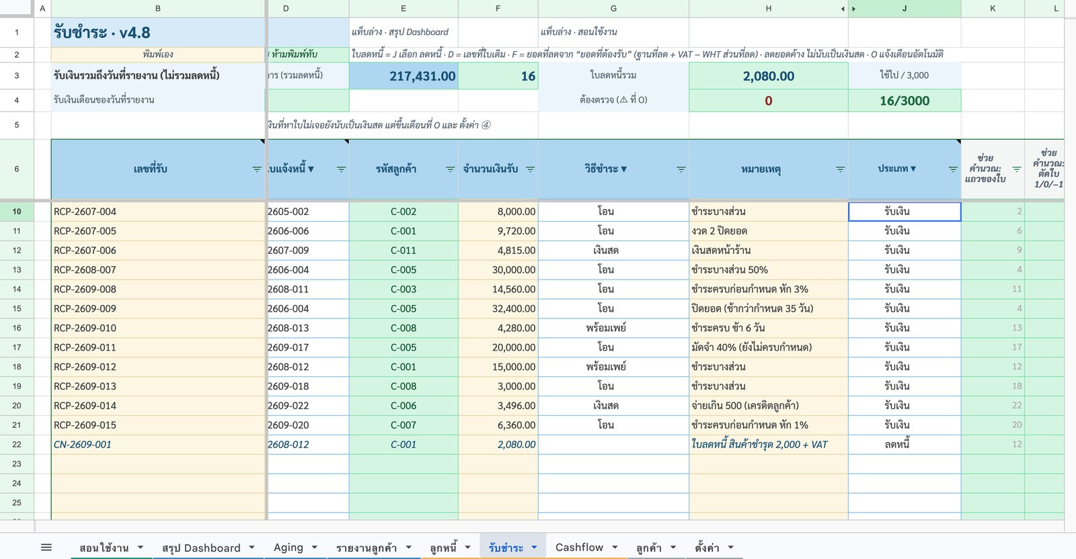Select row 10 header

[17, 212]
